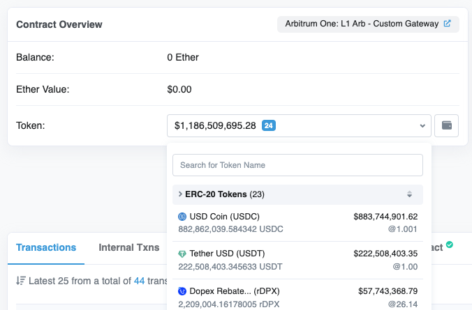This screenshot has height=310, width=472.
Task: Switch to the Internal Txns tab
Action: tap(129, 247)
